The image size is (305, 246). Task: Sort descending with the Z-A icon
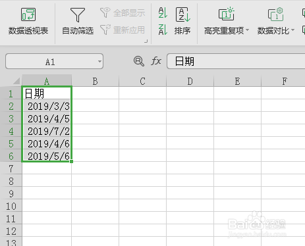pyautogui.click(x=163, y=30)
